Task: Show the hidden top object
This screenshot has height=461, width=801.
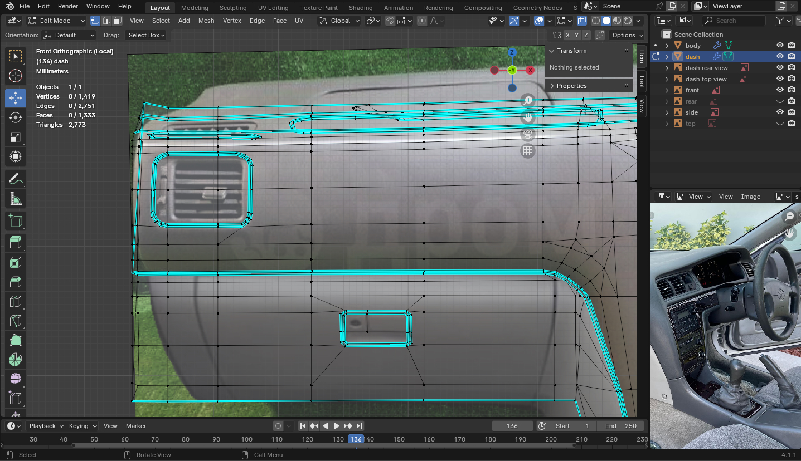Action: tap(780, 124)
